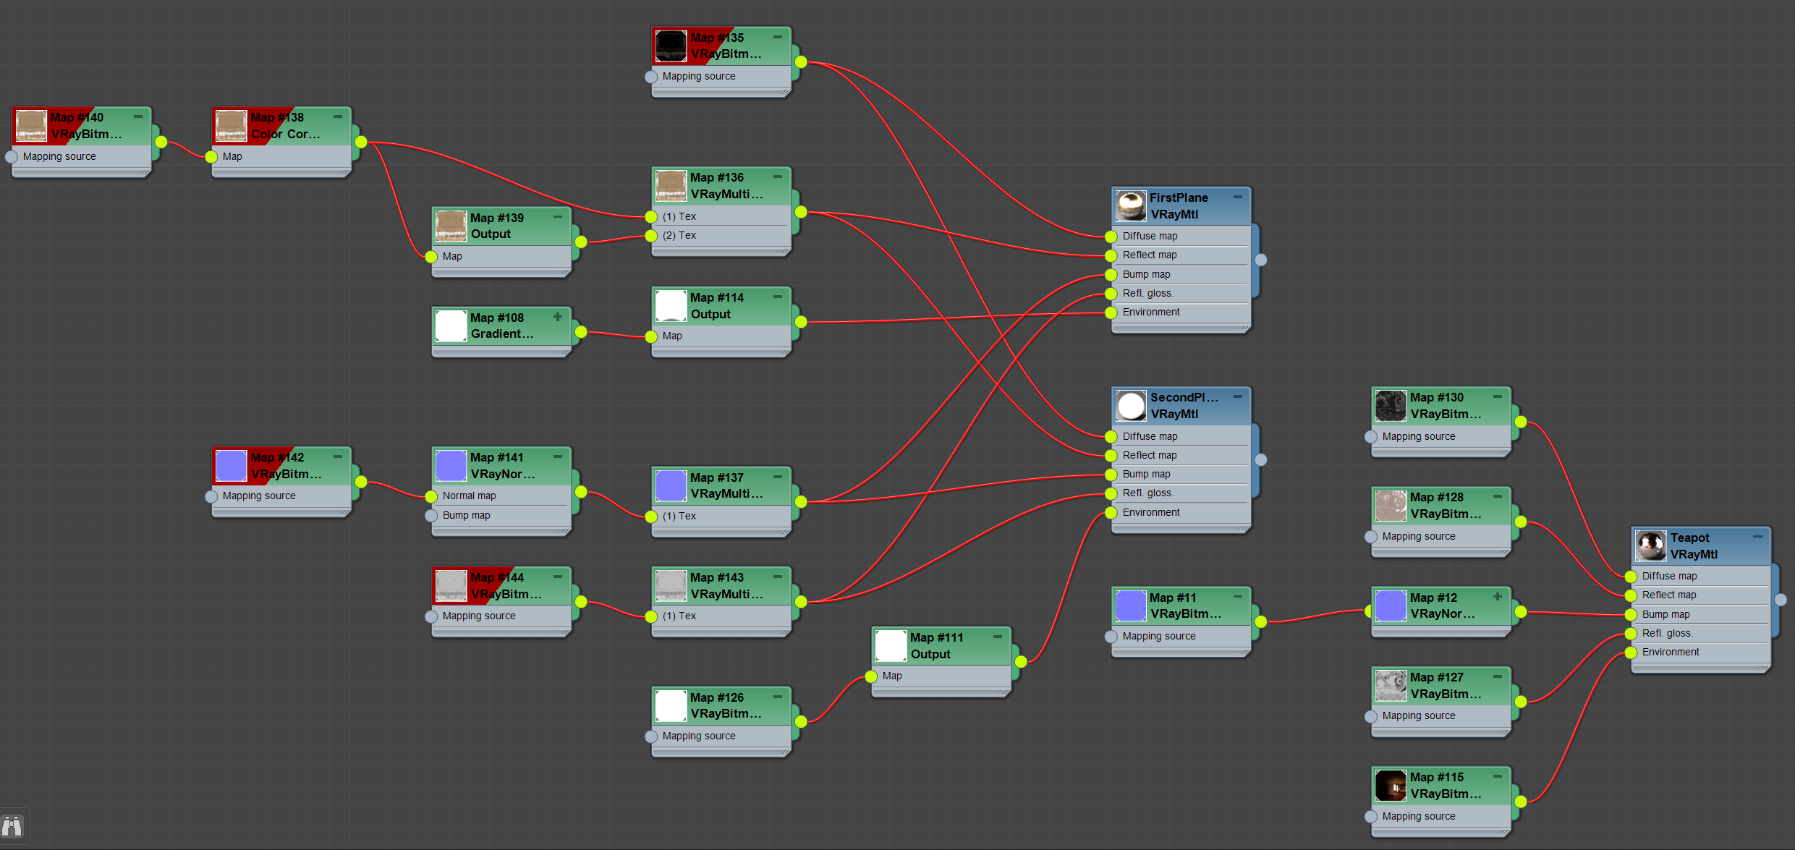Click the Map #115 bitmap preview thumbnail
The height and width of the screenshot is (850, 1795).
1390,785
